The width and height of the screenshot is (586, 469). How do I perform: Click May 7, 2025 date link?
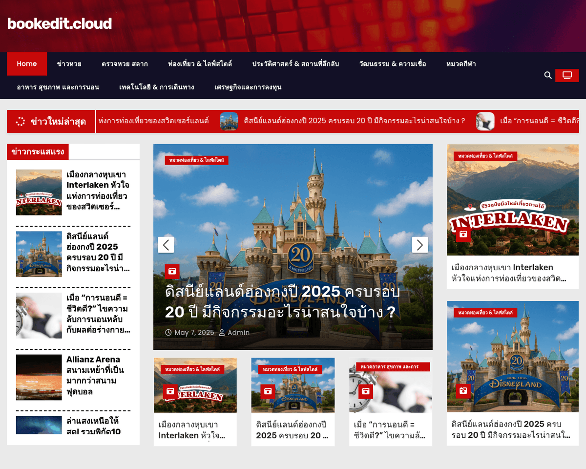[x=194, y=333]
